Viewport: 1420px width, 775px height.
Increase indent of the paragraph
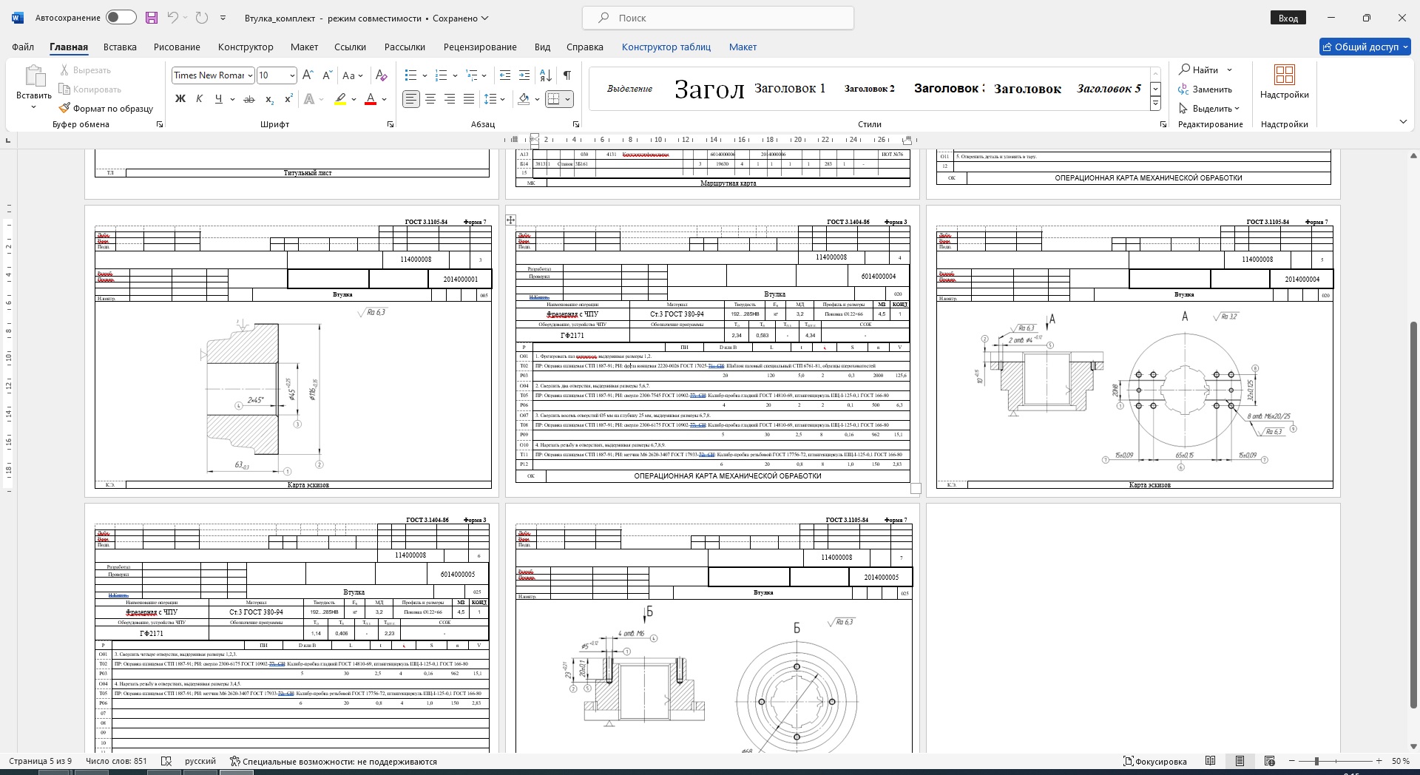tap(524, 75)
